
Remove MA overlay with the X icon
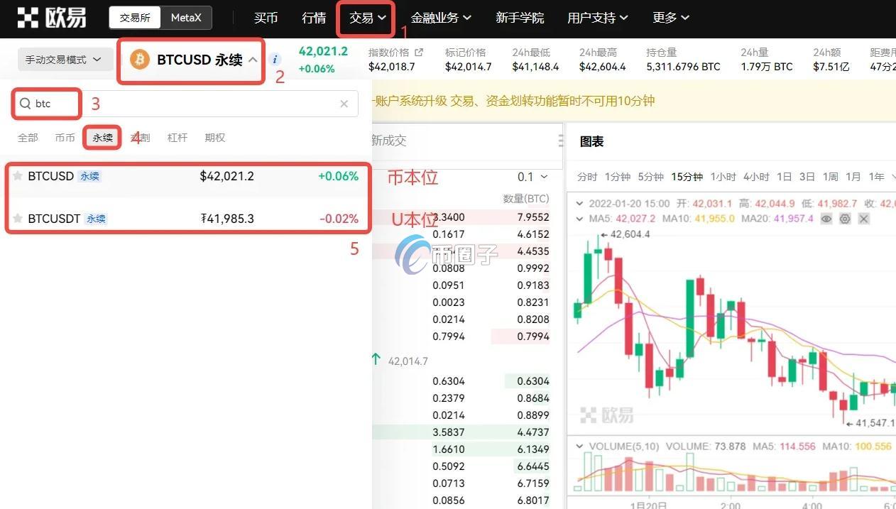click(863, 219)
